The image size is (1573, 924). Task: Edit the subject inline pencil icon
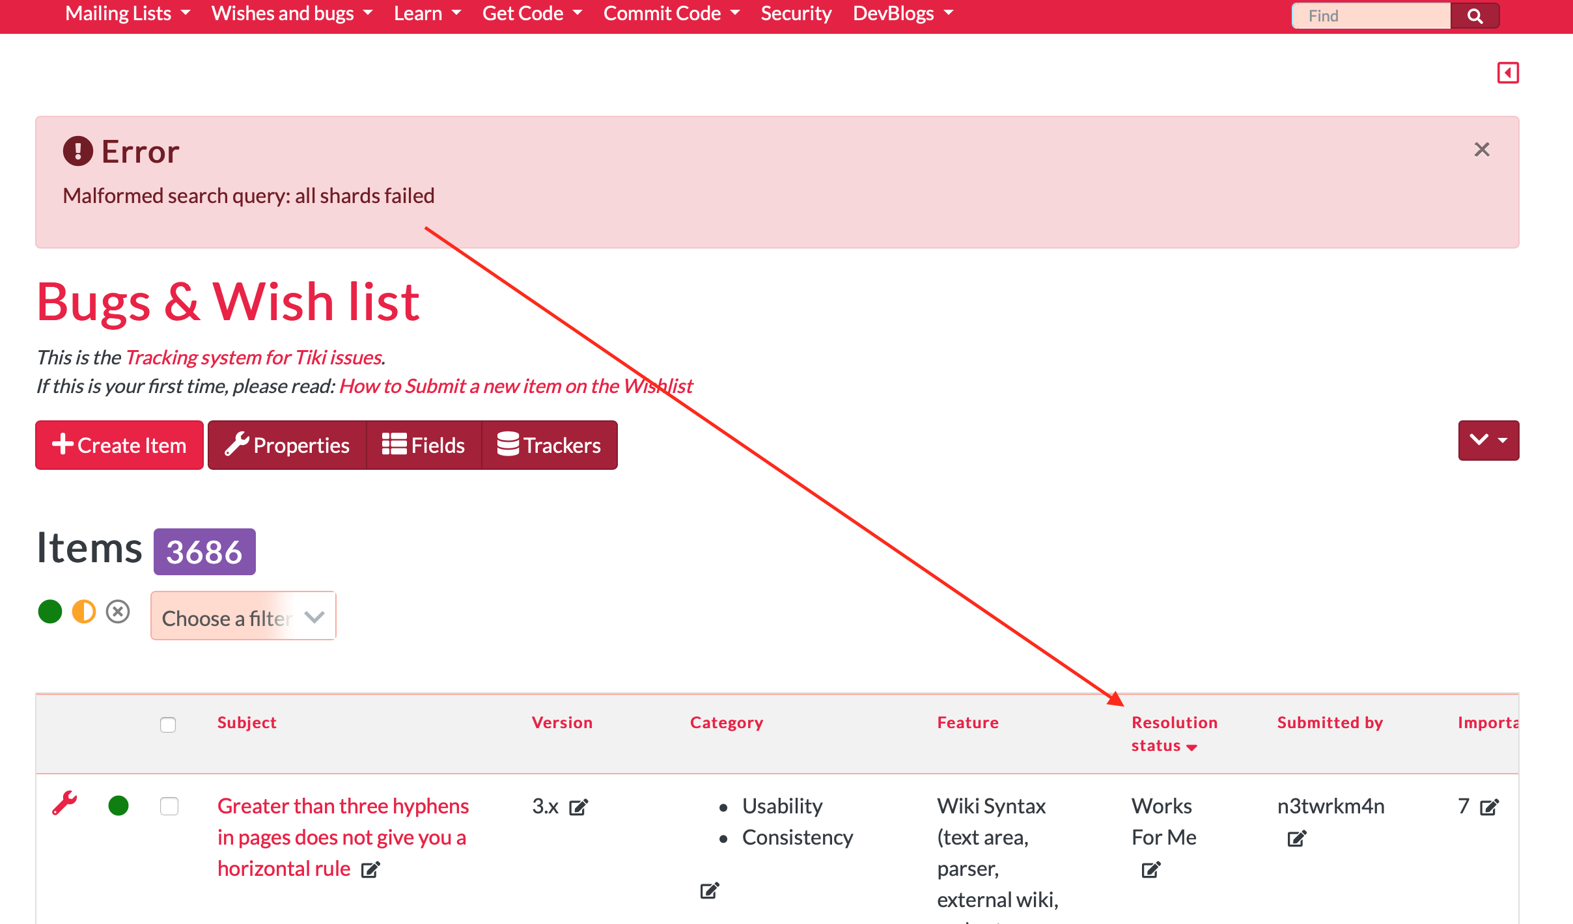(370, 869)
